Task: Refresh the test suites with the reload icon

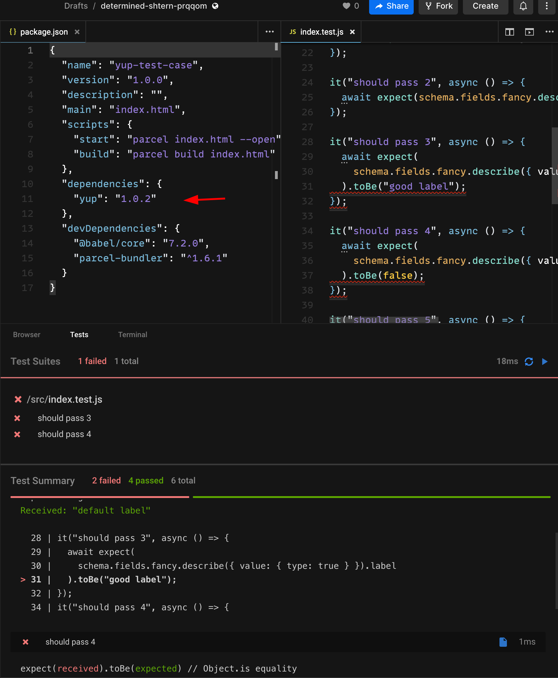Action: [529, 362]
